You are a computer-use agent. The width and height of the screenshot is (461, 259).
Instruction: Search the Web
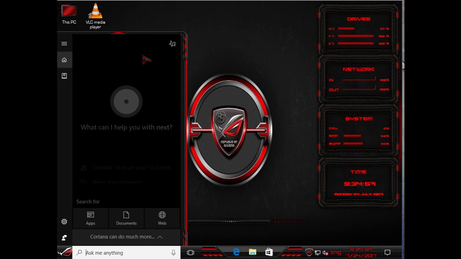tap(162, 218)
